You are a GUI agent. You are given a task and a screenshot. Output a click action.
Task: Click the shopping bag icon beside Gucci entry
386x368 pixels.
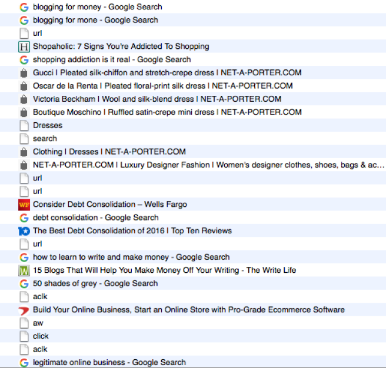pos(24,73)
